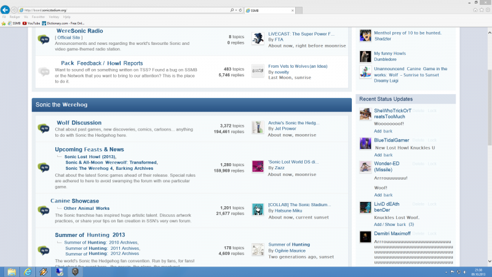Image resolution: width=492 pixels, height=277 pixels.
Task: Open the Verktøy menu
Action: tap(54, 17)
